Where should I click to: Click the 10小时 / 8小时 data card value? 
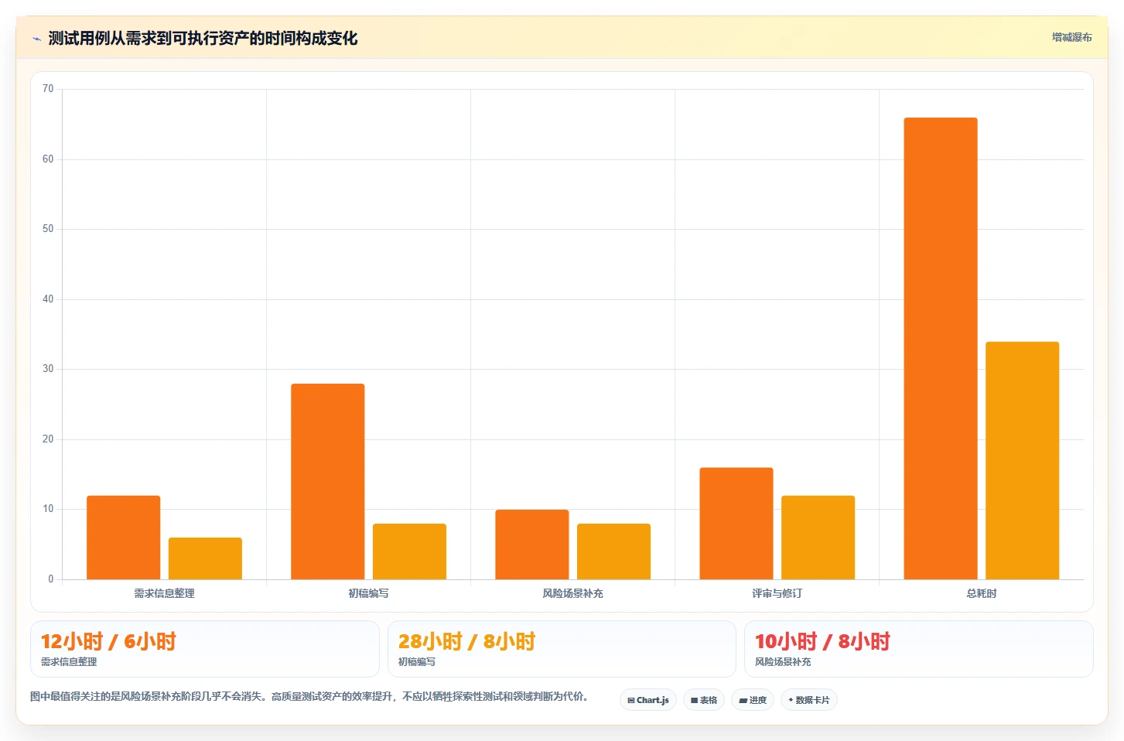(822, 641)
